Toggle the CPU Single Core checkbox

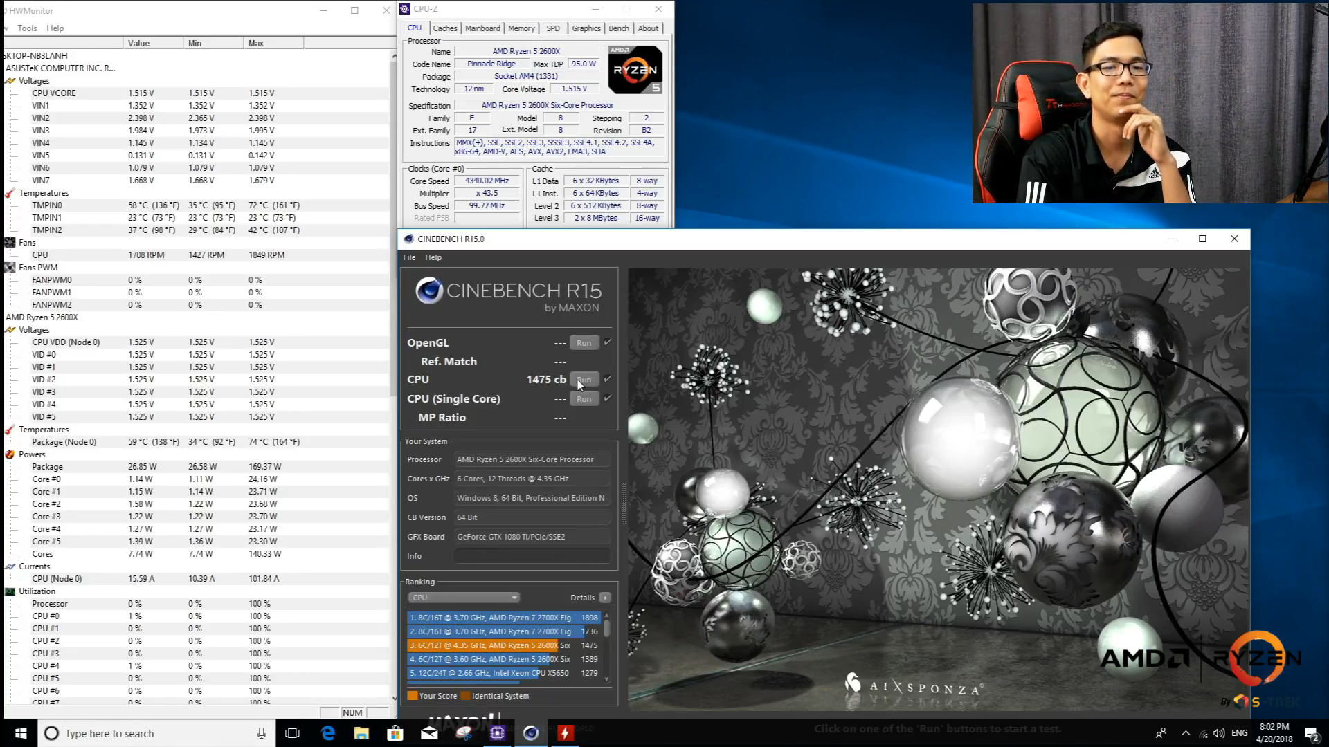pos(608,398)
